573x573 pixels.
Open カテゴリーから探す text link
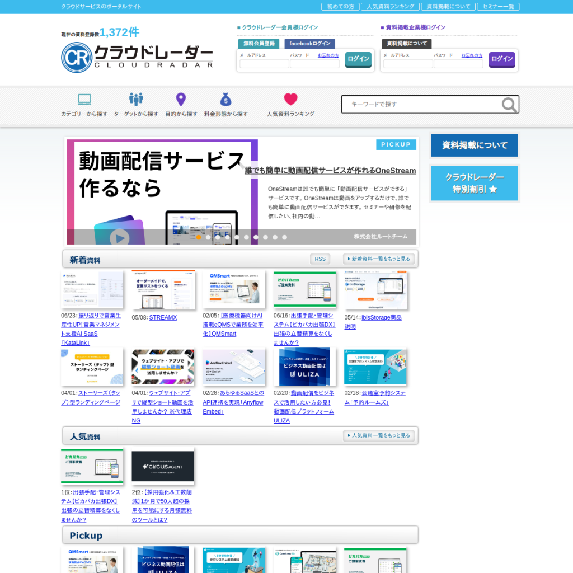pyautogui.click(x=84, y=114)
